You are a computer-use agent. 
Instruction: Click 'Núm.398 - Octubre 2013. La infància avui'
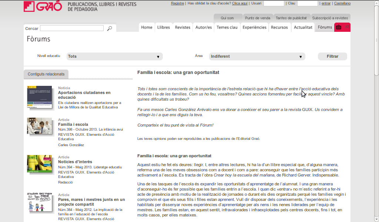[90, 129]
